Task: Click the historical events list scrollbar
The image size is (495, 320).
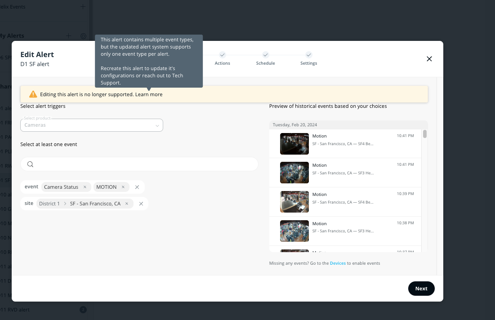Action: pyautogui.click(x=425, y=134)
